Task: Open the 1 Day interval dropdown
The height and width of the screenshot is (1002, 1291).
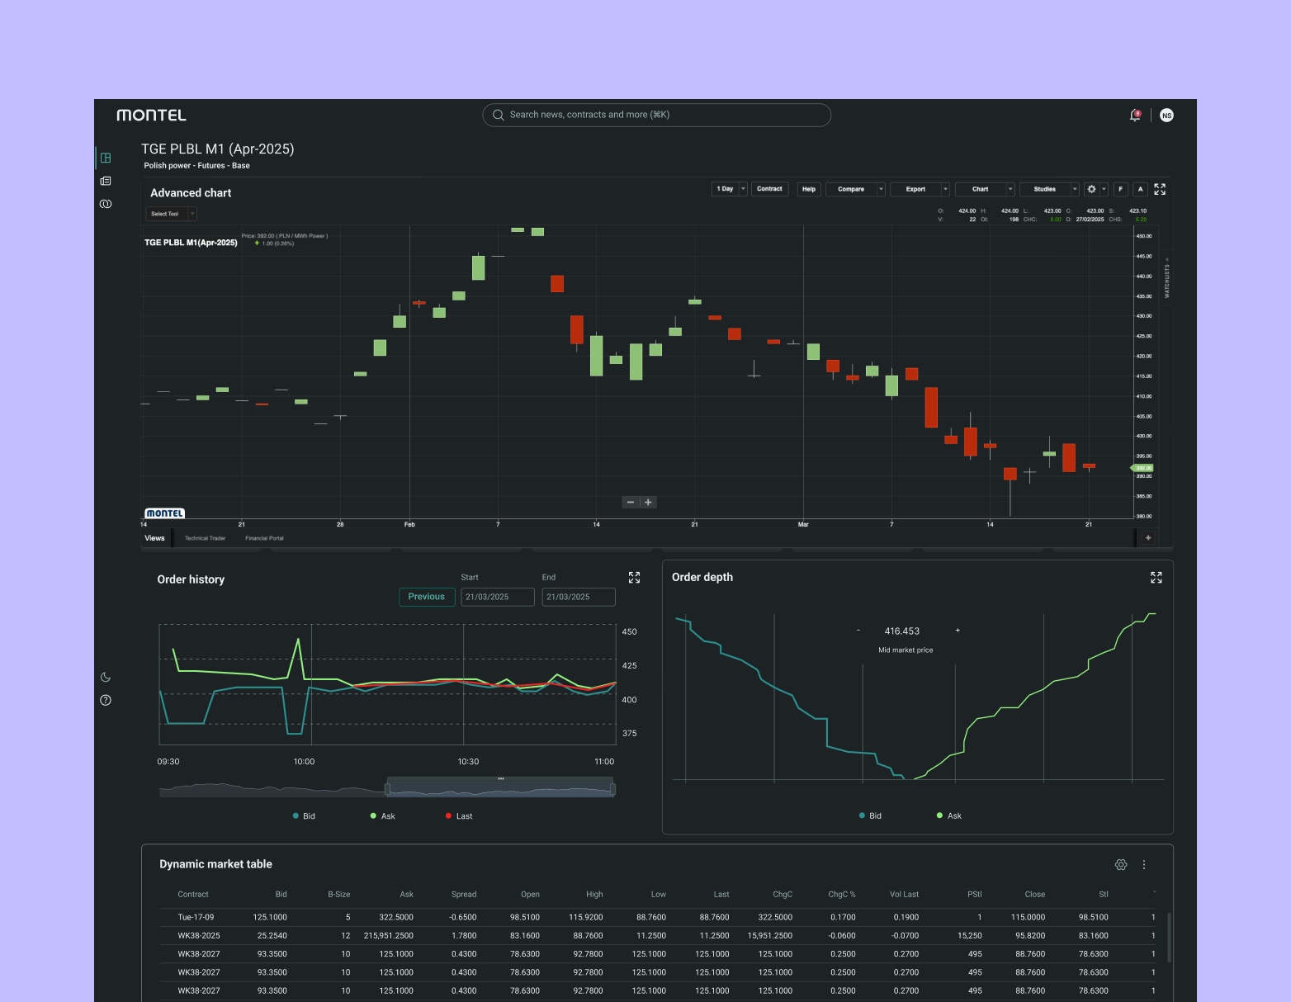Action: coord(729,189)
